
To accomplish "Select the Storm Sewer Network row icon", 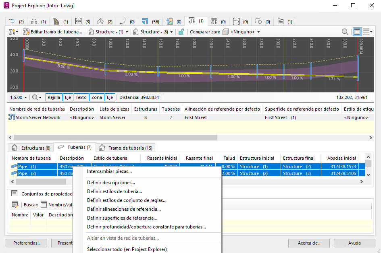I will click(12, 117).
